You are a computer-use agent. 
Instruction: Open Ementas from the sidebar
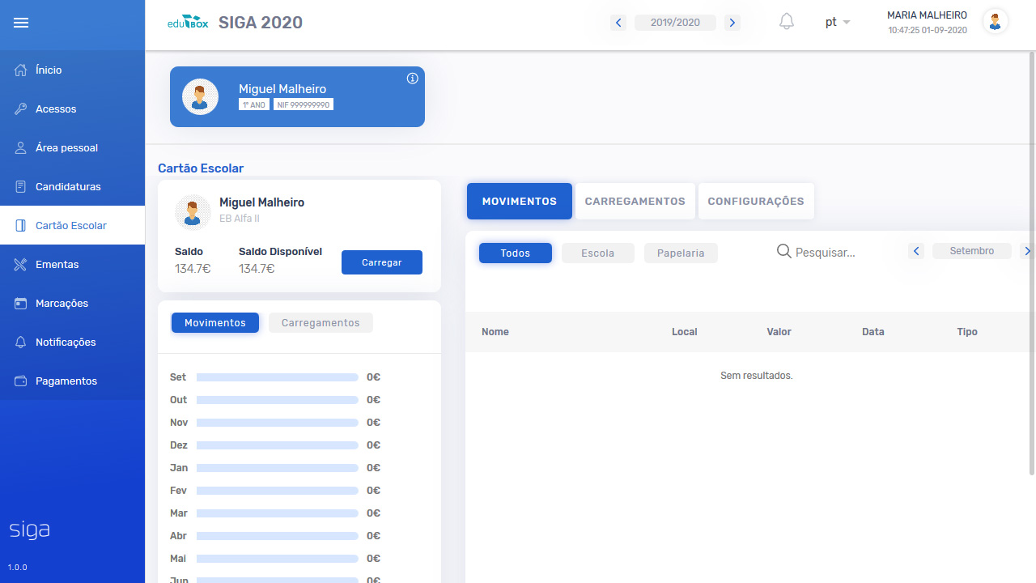(x=57, y=265)
